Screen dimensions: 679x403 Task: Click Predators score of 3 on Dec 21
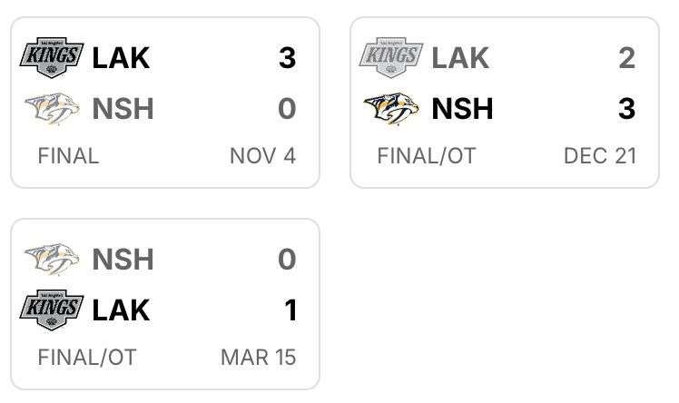coord(626,109)
